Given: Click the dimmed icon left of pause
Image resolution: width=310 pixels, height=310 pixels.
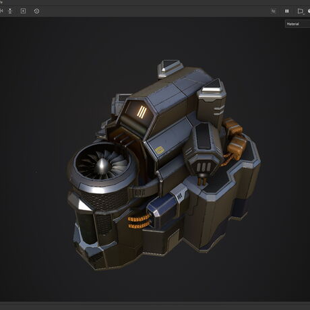Looking at the screenshot, I should [x=273, y=11].
